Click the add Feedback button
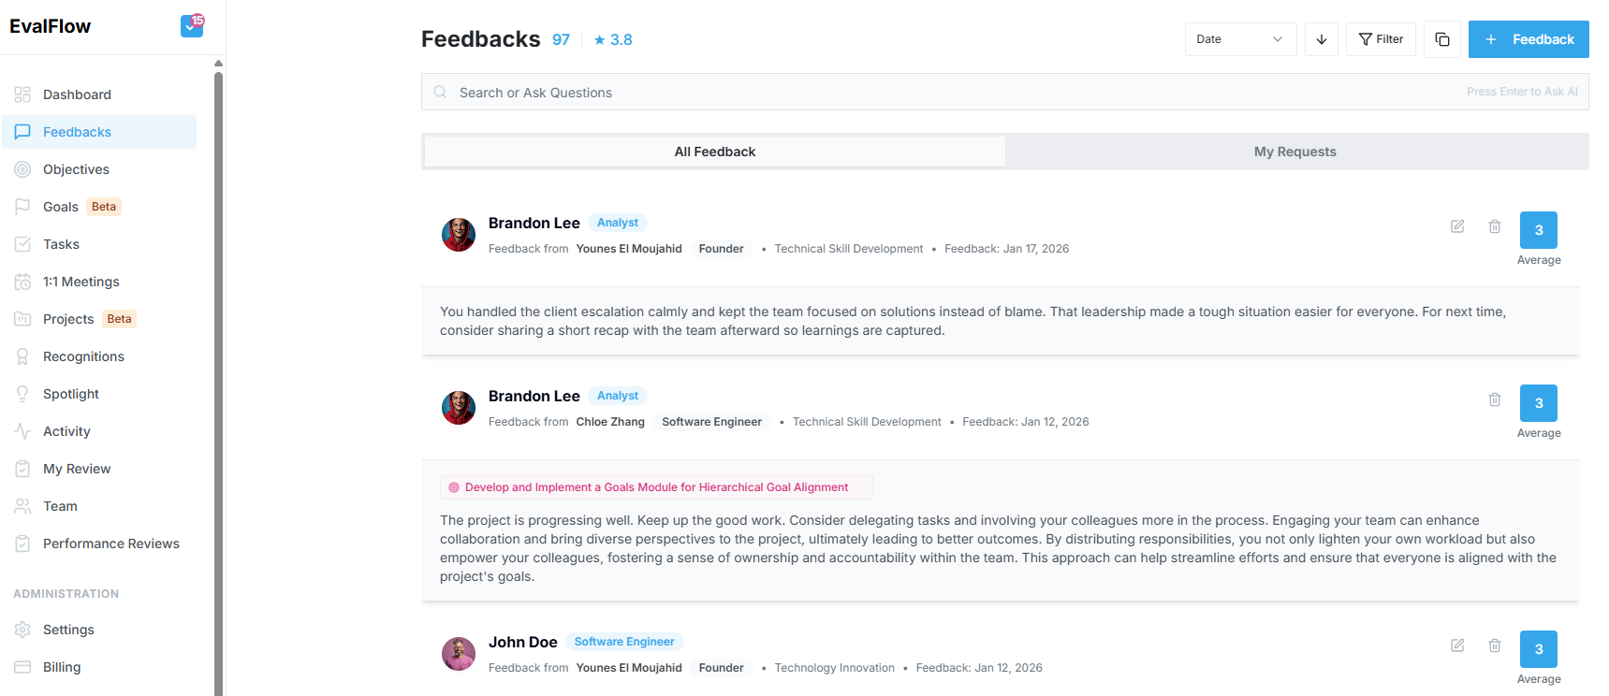The height and width of the screenshot is (696, 1609). click(x=1528, y=39)
